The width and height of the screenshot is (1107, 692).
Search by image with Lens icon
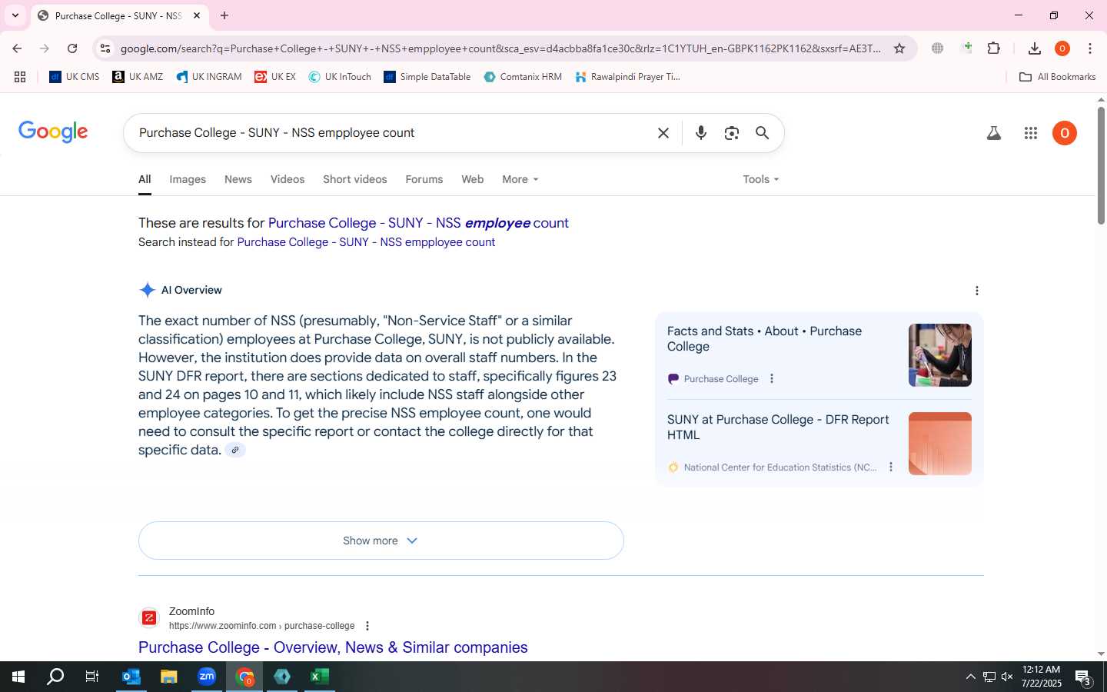click(732, 133)
